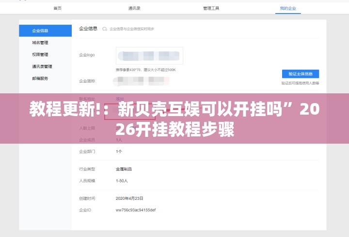Screen dimensions: 349x237
Task: Click the 创建时间 value 2020年4月23日
Action: tap(129, 198)
